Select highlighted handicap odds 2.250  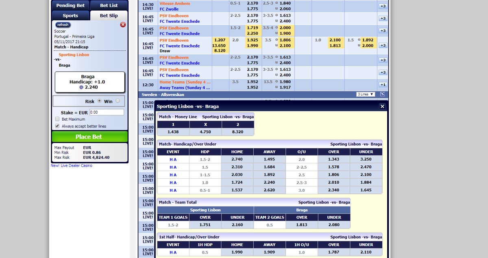pos(253,33)
